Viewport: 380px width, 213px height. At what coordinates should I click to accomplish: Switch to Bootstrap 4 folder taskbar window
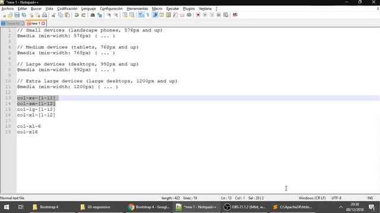[x=53, y=207]
